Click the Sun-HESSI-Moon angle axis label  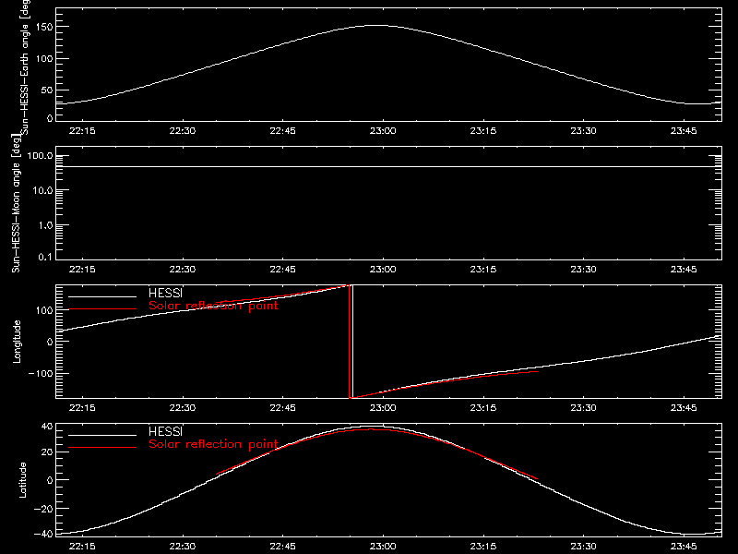[16, 203]
